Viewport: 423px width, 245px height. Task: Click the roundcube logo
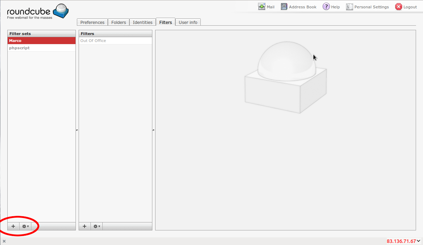[x=38, y=11]
